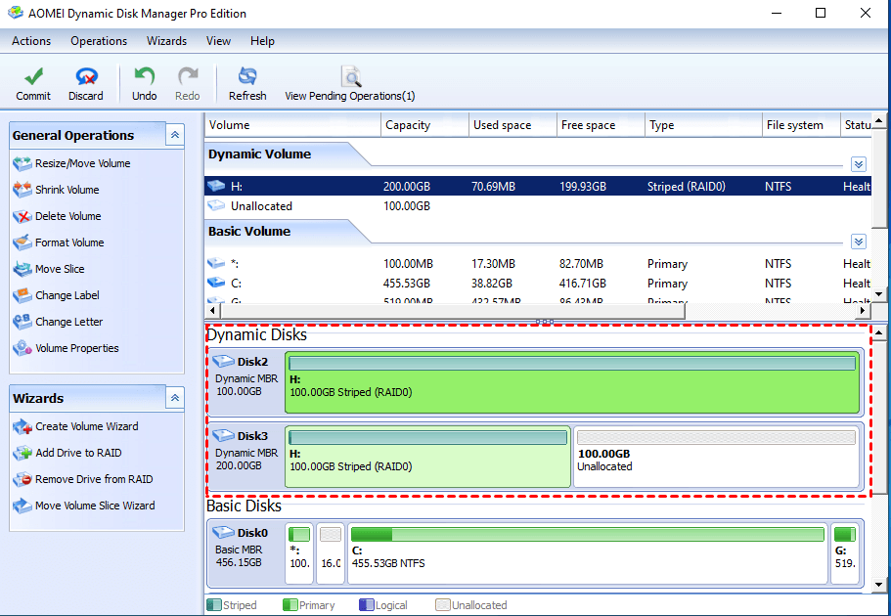Click the Discard toolbar icon
The height and width of the screenshot is (616, 891).
[86, 77]
